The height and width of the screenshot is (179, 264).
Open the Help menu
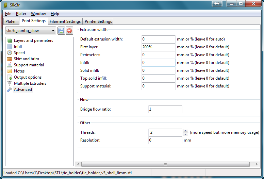pos(55,14)
